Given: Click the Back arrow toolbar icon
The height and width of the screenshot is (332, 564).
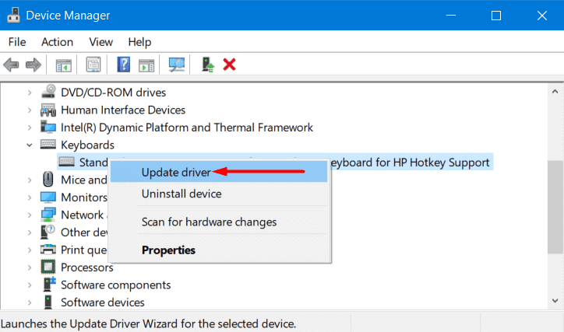Looking at the screenshot, I should [x=11, y=65].
